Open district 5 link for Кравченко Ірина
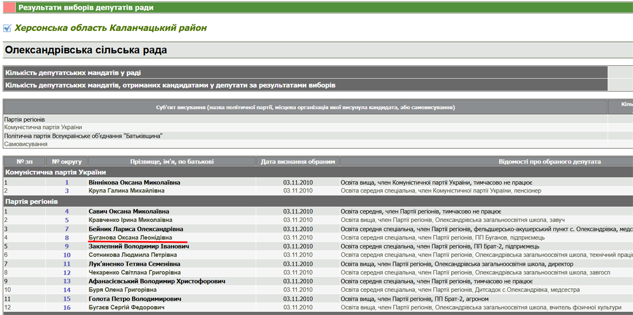This screenshot has height=315, width=633. 67,220
